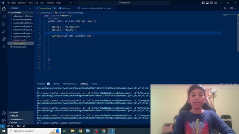Select extensions.json in the explorer tree
Viewport: 239px width, 134px height.
(21, 47)
